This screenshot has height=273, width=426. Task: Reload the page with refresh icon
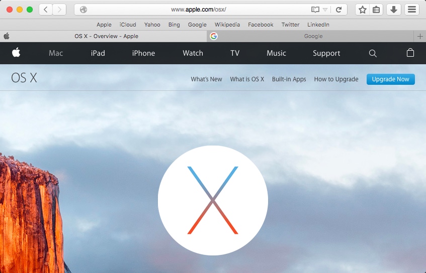(338, 10)
